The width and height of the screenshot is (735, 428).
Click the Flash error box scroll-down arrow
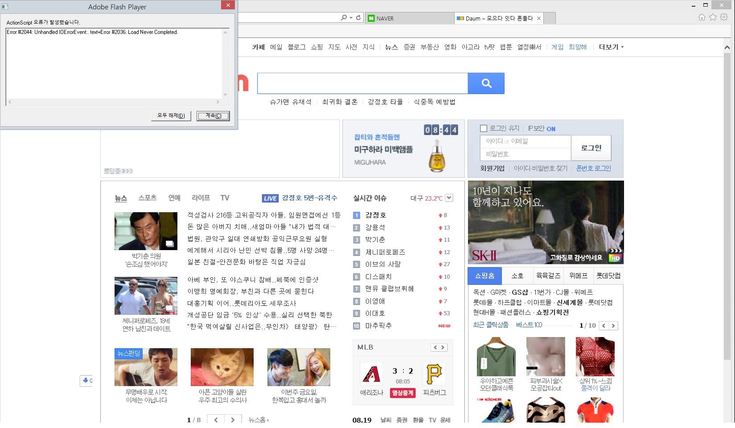click(x=226, y=95)
